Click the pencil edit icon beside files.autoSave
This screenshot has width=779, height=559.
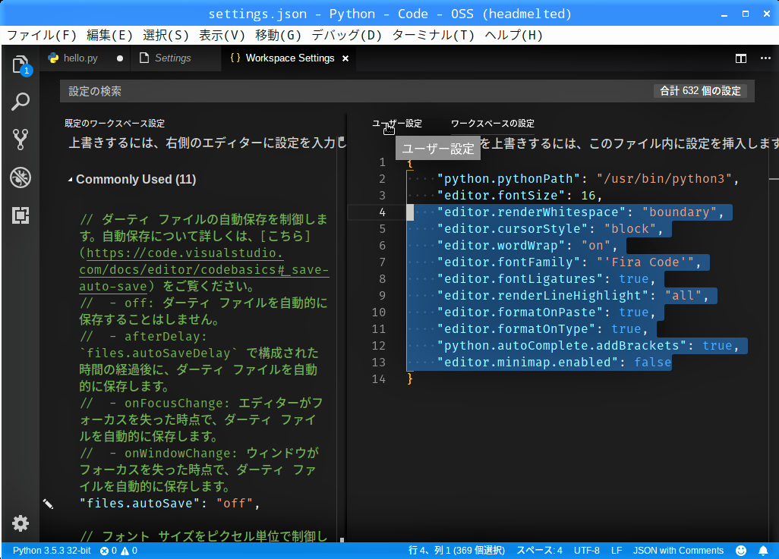click(x=48, y=504)
